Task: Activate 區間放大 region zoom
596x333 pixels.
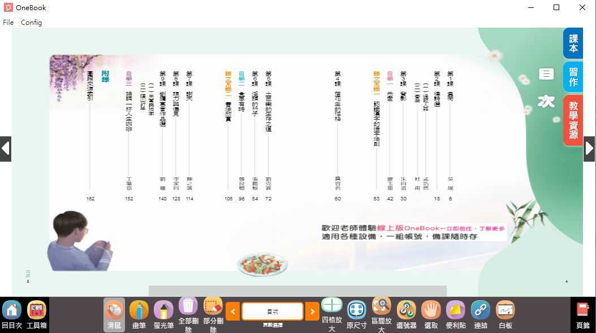Action: pyautogui.click(x=382, y=315)
